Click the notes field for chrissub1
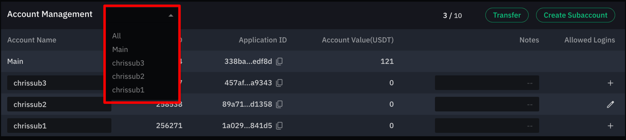Image resolution: width=626 pixels, height=140 pixels. pos(487,126)
